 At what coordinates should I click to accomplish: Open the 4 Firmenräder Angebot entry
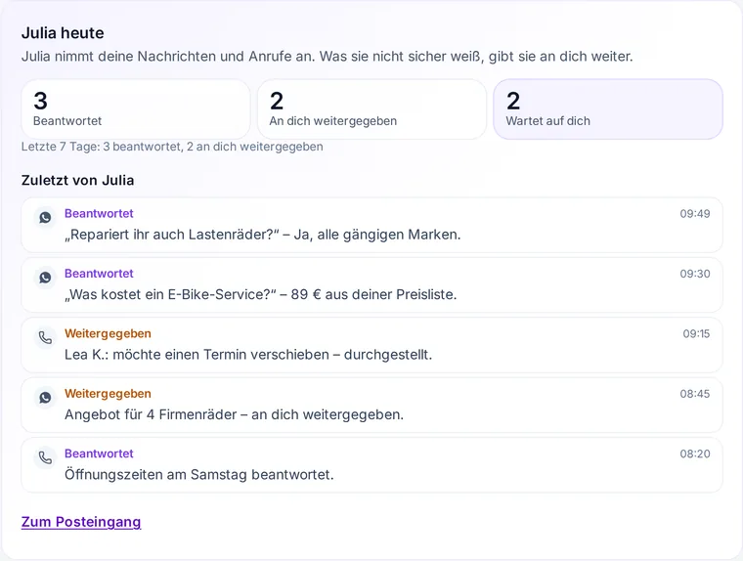point(371,406)
